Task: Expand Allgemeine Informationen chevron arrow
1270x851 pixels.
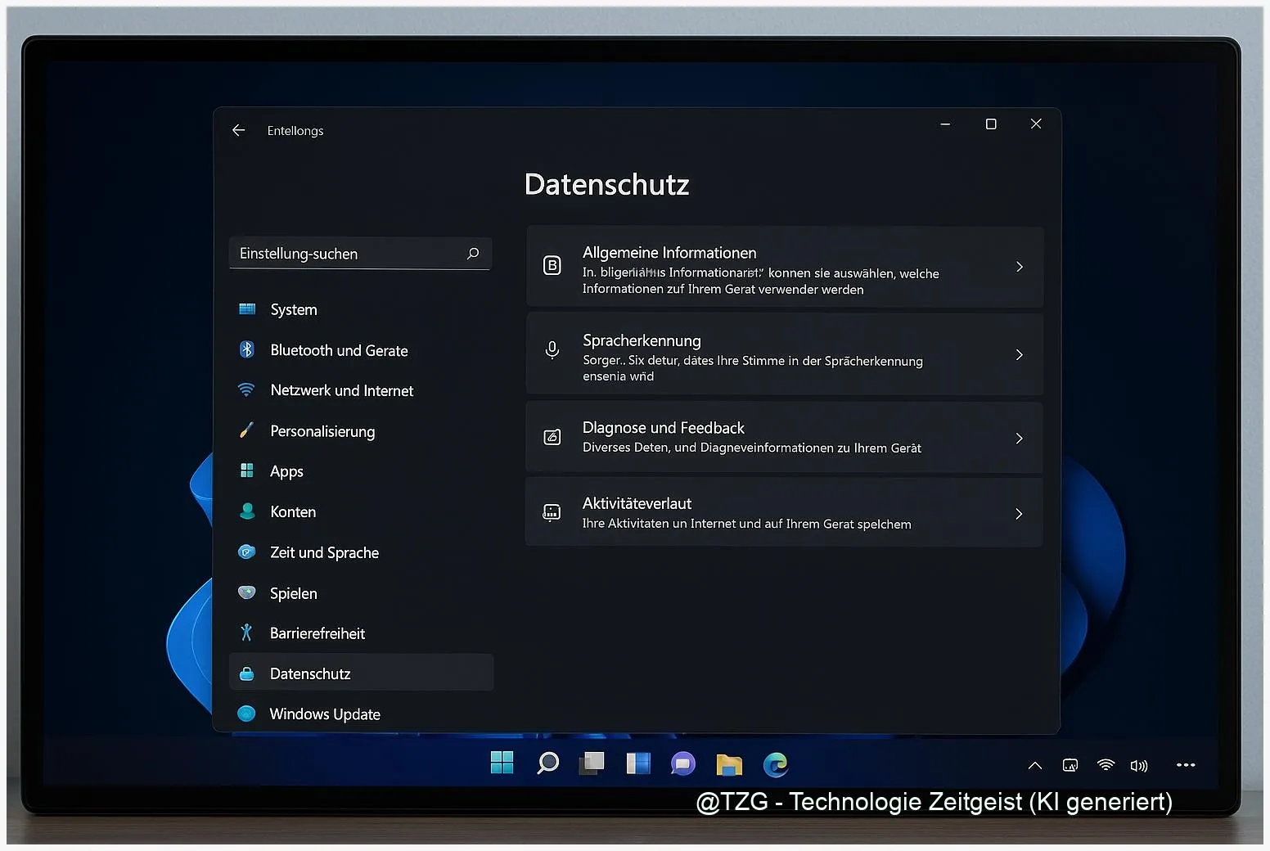Action: [x=1019, y=267]
